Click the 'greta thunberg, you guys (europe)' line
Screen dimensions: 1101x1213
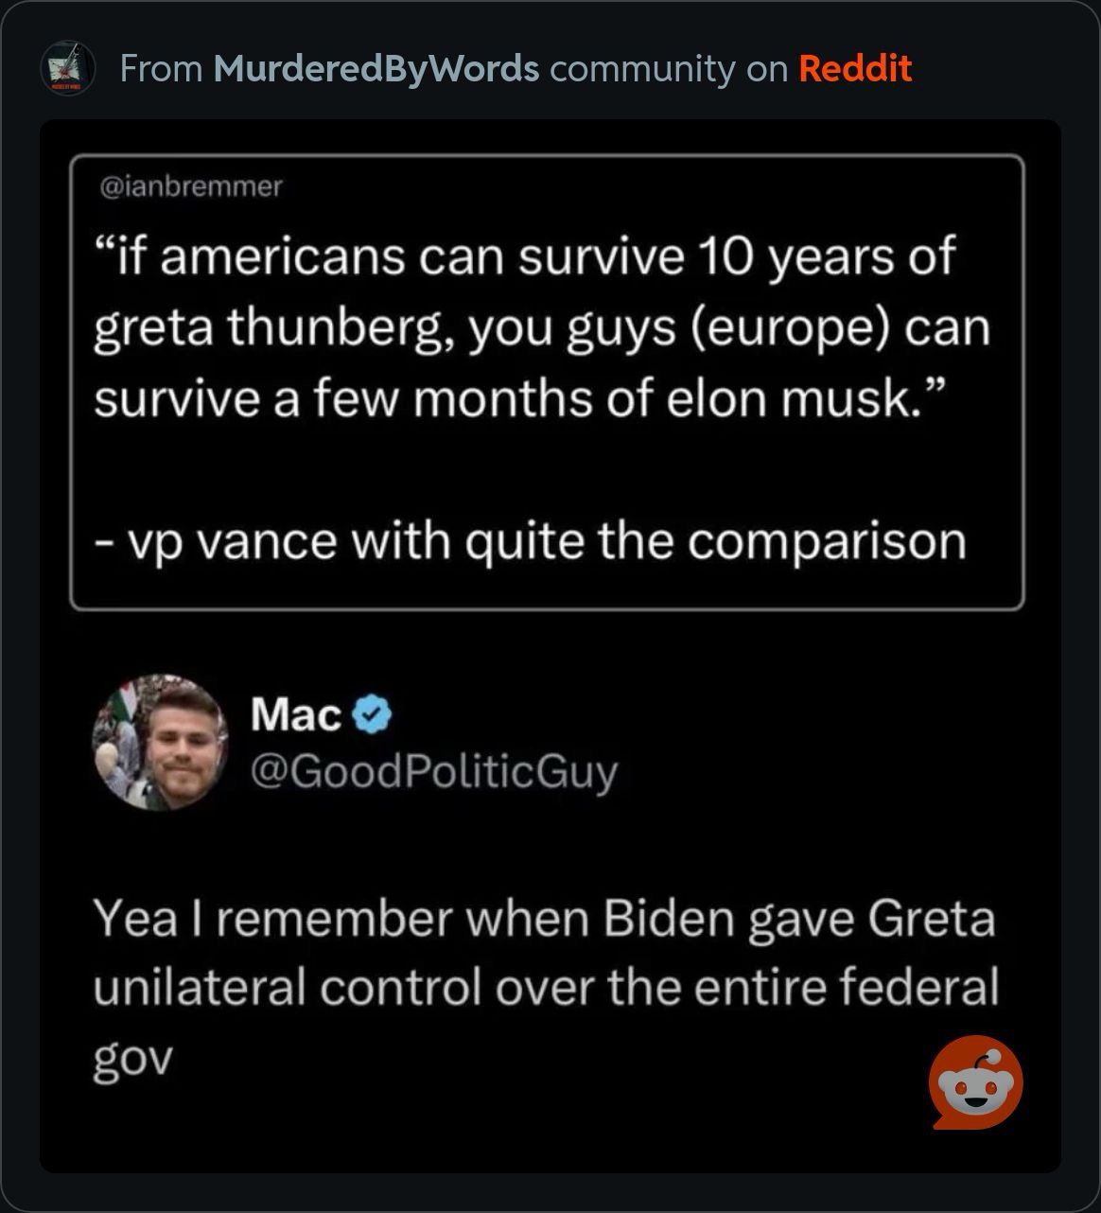click(541, 328)
